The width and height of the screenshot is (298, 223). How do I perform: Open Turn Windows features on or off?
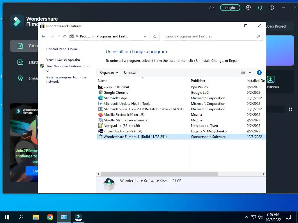point(68,68)
